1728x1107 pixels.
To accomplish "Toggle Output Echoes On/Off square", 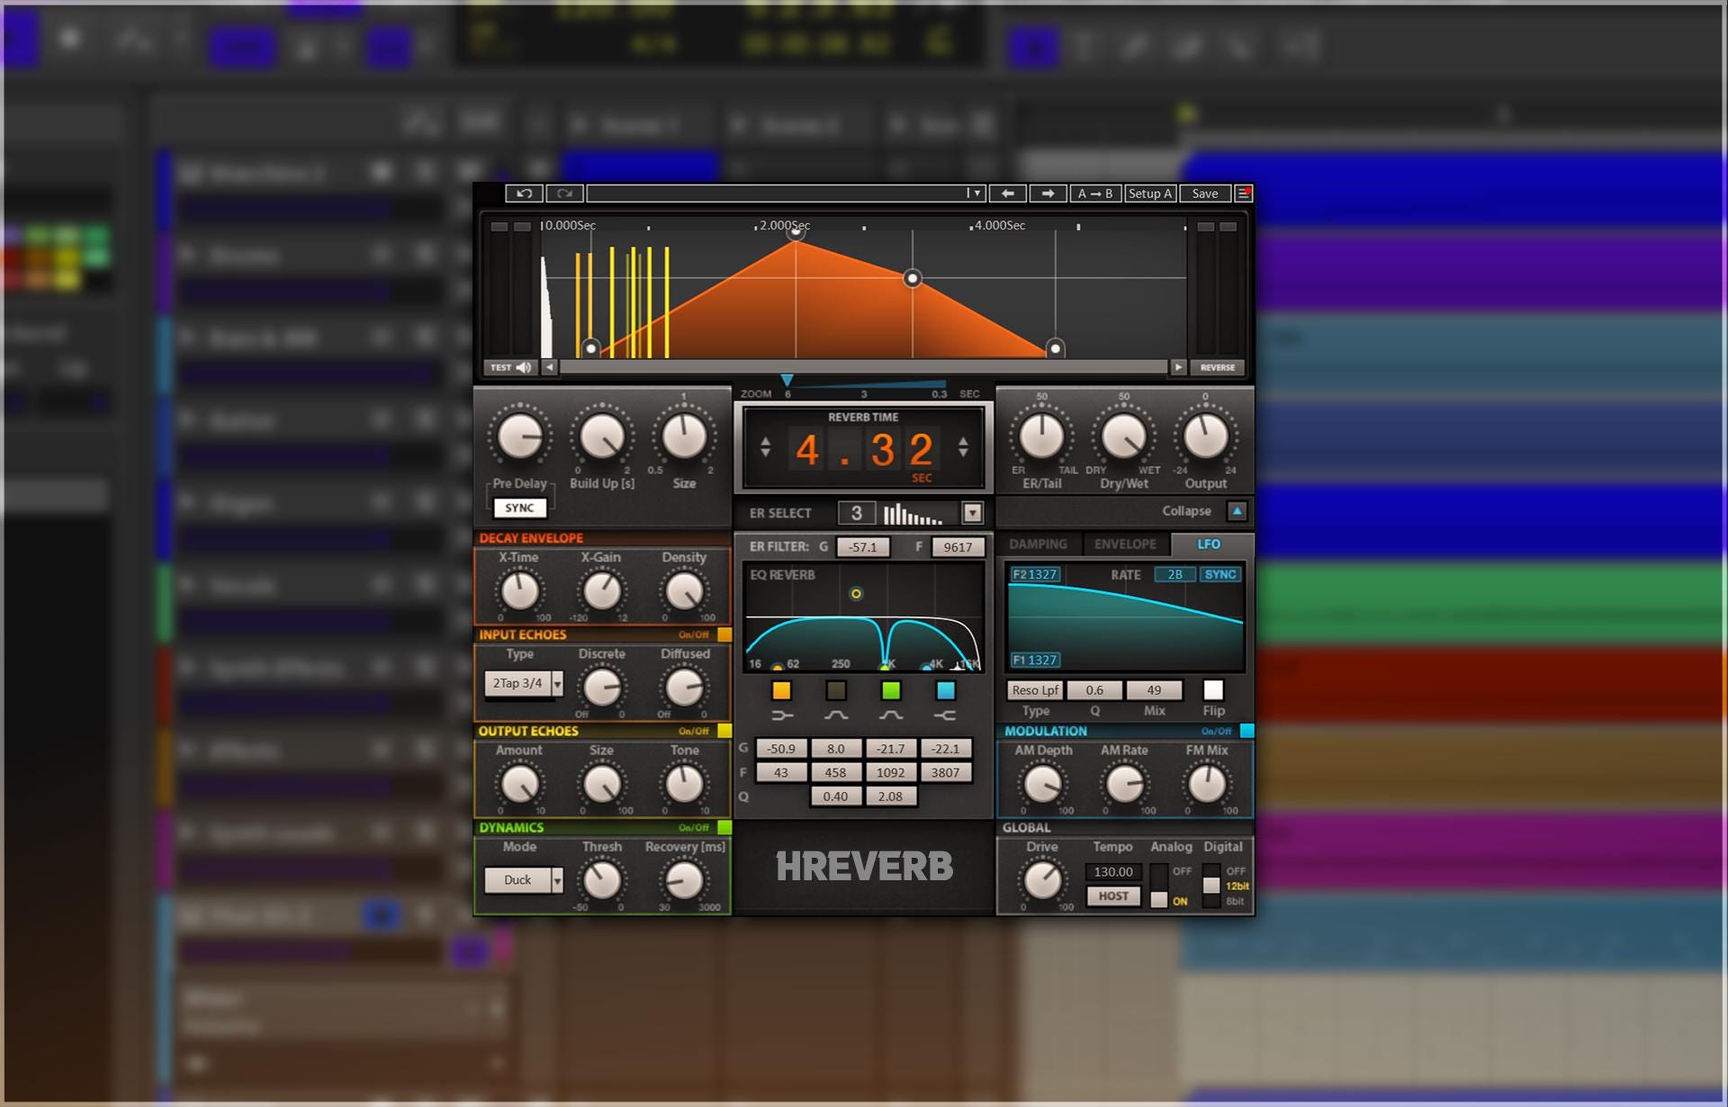I will tap(724, 731).
